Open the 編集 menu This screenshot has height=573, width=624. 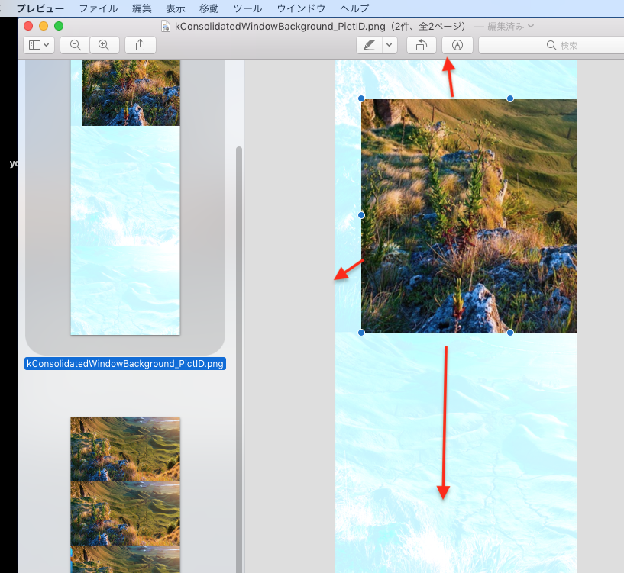click(x=141, y=8)
